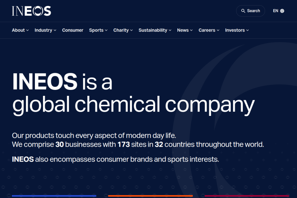Expand the Charity chevron arrow
Viewport: 297px width, 198px height.
(x=131, y=30)
